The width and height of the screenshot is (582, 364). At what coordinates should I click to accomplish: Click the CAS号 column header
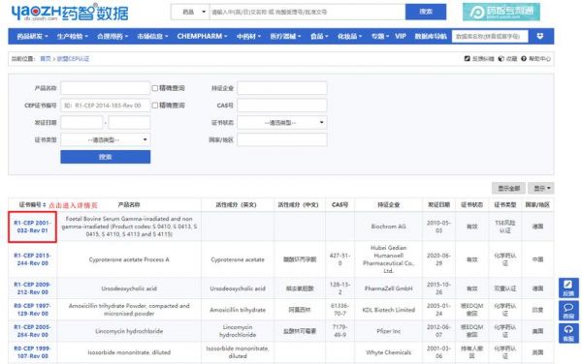(340, 205)
